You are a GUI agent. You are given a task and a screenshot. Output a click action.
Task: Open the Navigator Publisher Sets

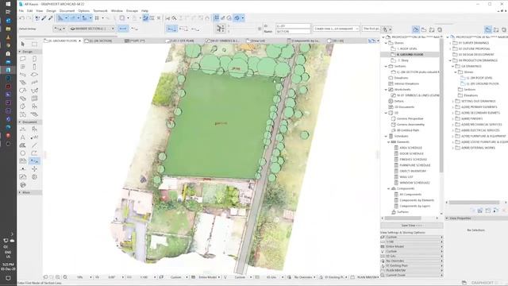click(440, 29)
